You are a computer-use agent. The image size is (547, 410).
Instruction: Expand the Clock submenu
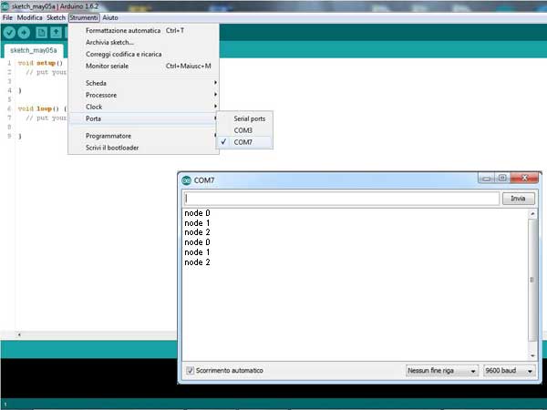pos(144,107)
